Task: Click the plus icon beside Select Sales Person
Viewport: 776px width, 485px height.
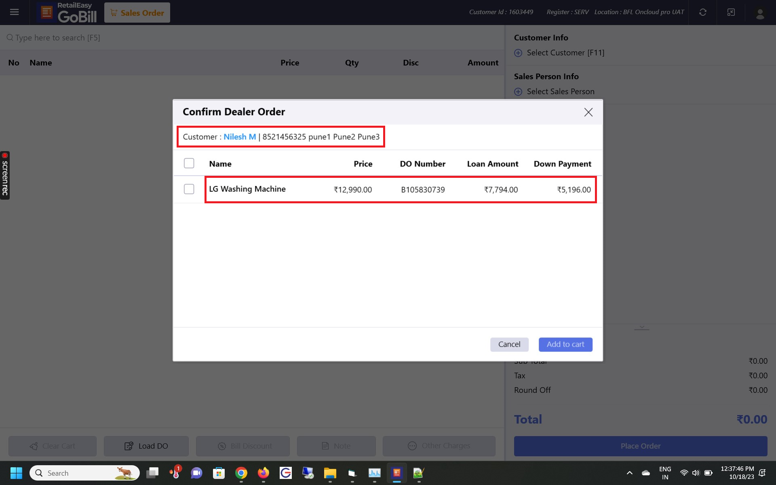Action: pos(518,92)
